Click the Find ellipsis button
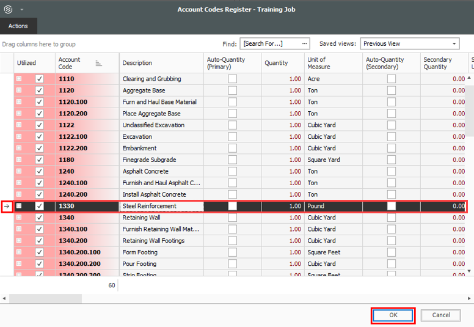 point(305,43)
